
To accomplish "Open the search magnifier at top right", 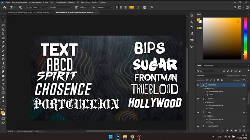I will pyautogui.click(x=235, y=7).
